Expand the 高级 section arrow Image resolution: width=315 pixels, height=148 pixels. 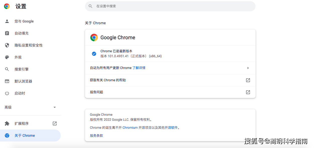point(55,107)
